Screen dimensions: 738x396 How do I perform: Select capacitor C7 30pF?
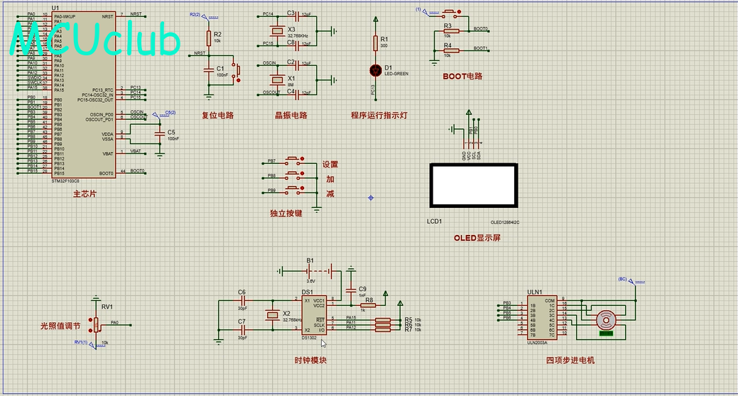click(243, 329)
